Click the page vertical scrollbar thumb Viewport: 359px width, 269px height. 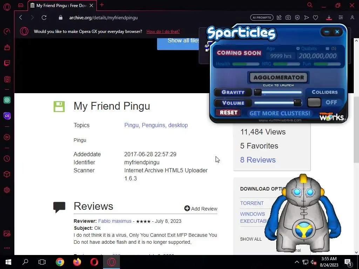click(356, 130)
